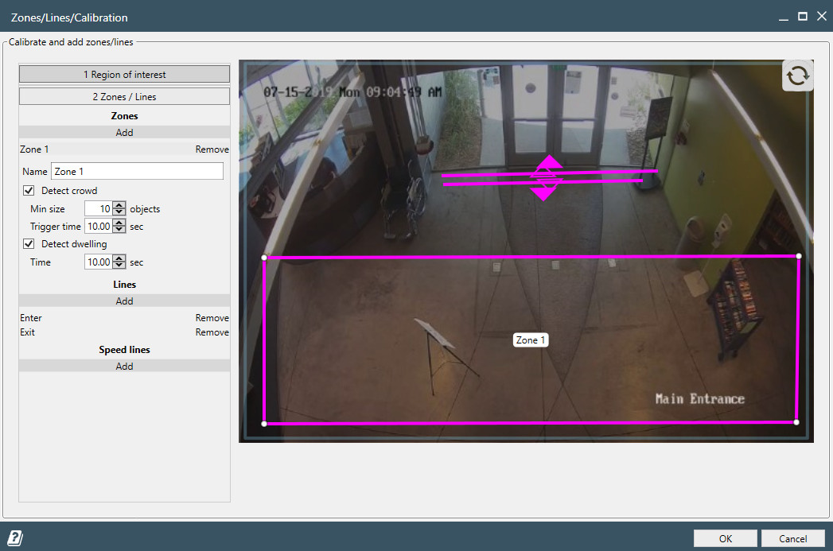Increase the dwelling Time value
Viewport: 833px width, 551px height.
click(x=119, y=258)
